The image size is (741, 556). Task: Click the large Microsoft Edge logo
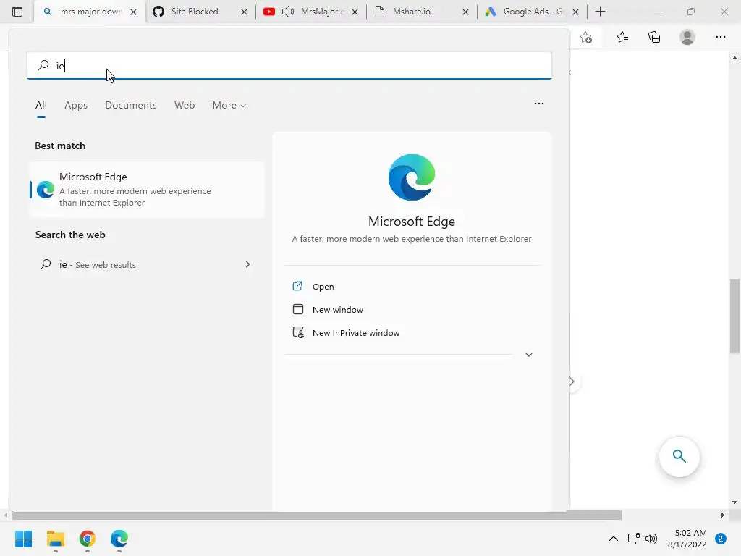(x=412, y=177)
